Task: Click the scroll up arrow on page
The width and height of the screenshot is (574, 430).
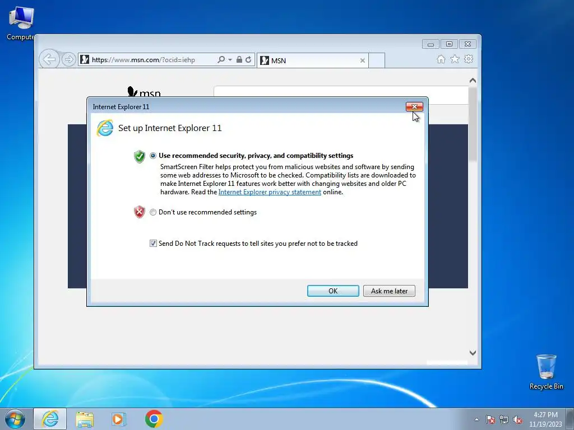Action: point(473,81)
